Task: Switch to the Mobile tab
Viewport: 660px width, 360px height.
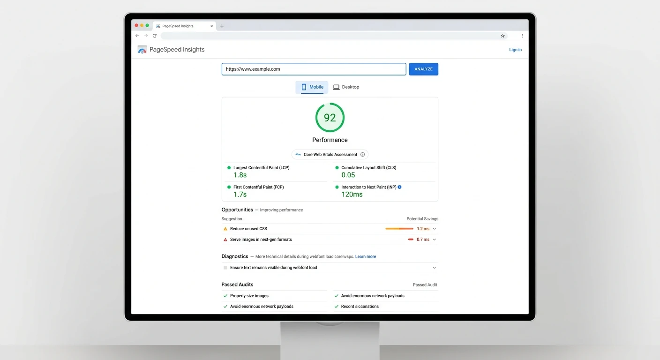Action: (312, 87)
